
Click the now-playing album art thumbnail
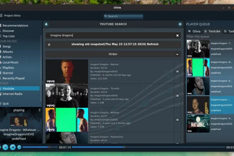19,121
